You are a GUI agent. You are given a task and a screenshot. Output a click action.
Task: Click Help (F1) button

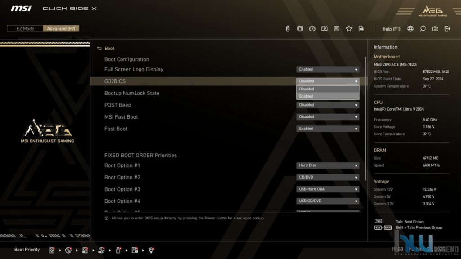(391, 29)
